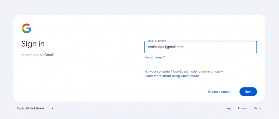Click the floating "Email or phone" label

point(157,41)
